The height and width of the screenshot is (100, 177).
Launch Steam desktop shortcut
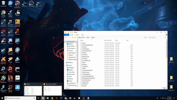point(4,51)
